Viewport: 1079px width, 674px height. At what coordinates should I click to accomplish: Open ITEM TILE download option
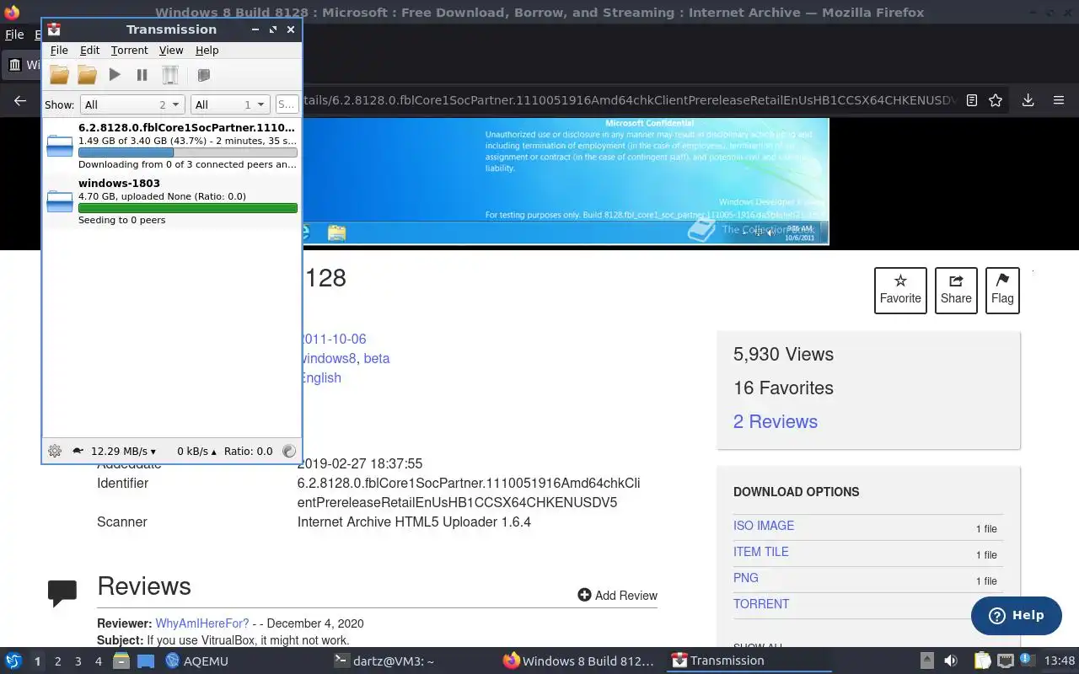coord(761,552)
